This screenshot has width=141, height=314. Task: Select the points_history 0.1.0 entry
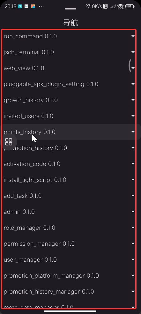click(x=69, y=132)
